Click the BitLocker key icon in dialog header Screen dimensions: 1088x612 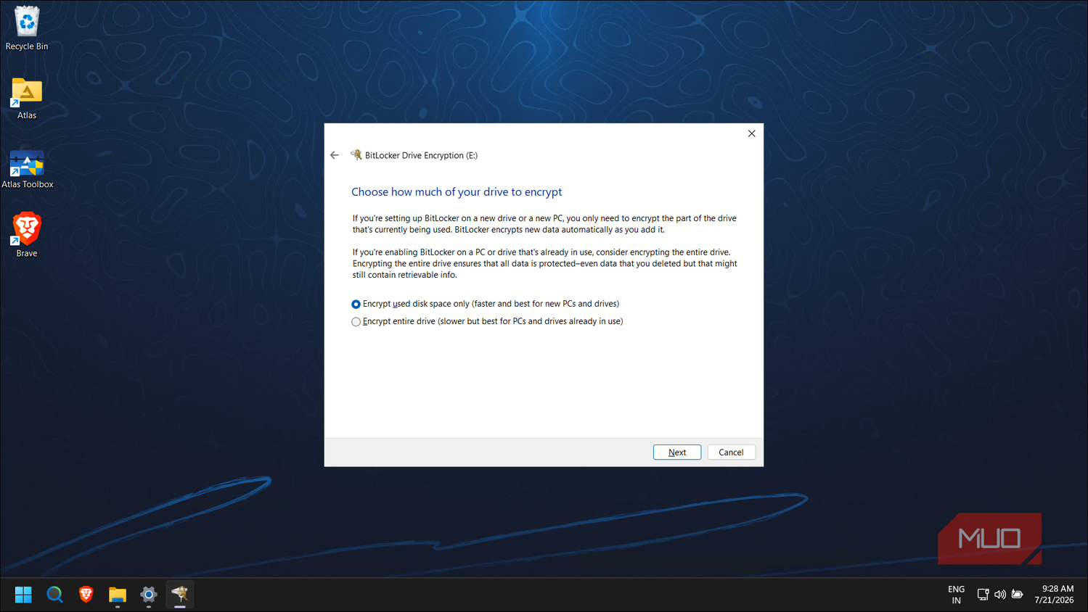356,154
